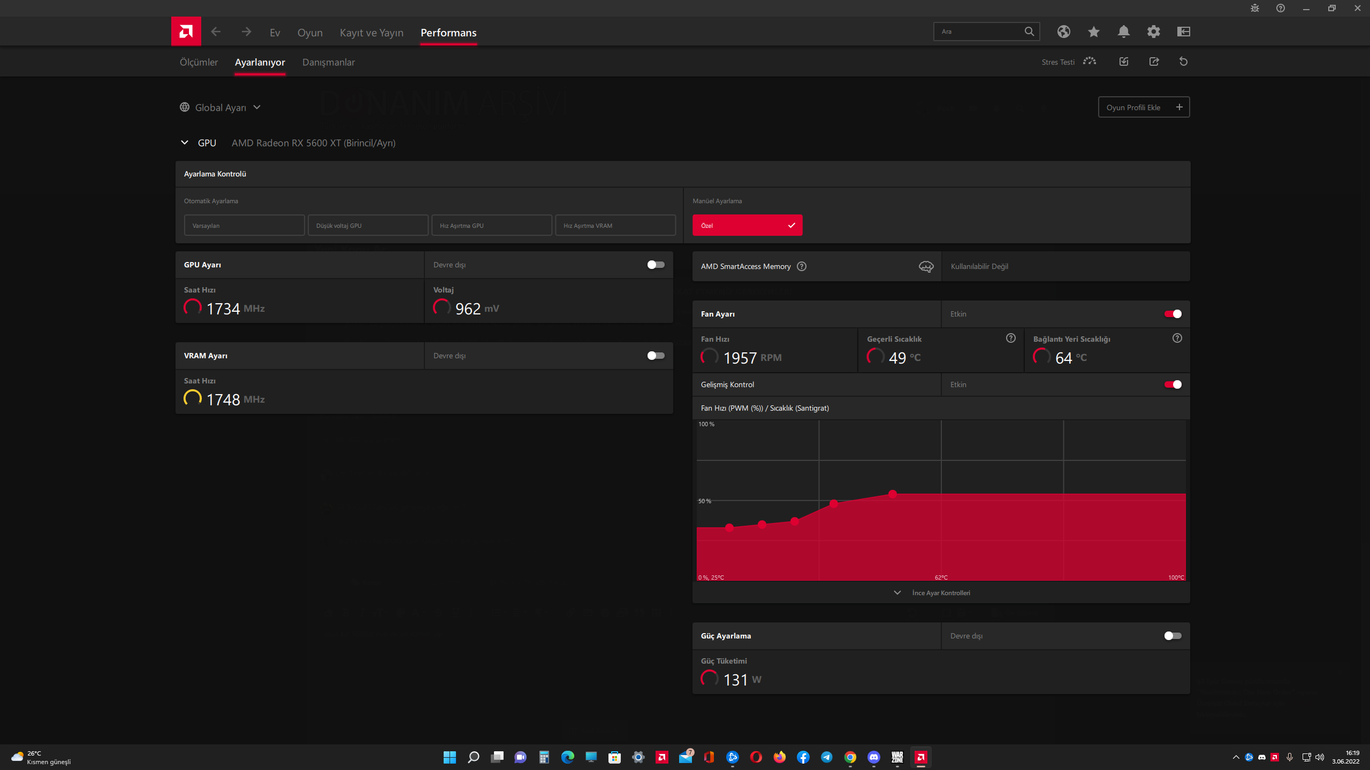Image resolution: width=1370 pixels, height=770 pixels.
Task: Disable the Fan Ayarı toggle
Action: 1173,314
